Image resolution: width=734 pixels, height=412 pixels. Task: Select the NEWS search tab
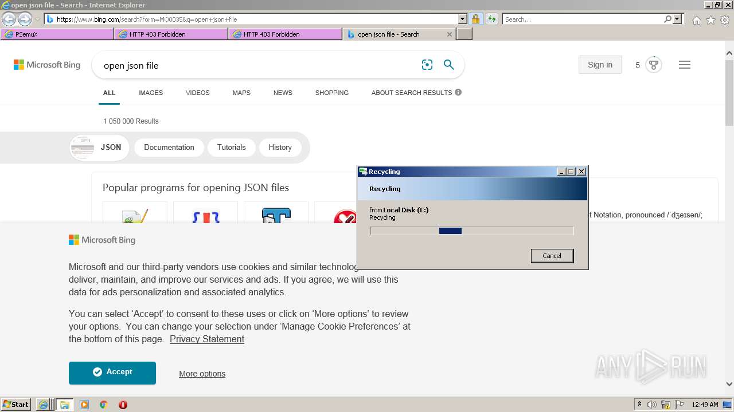point(283,93)
